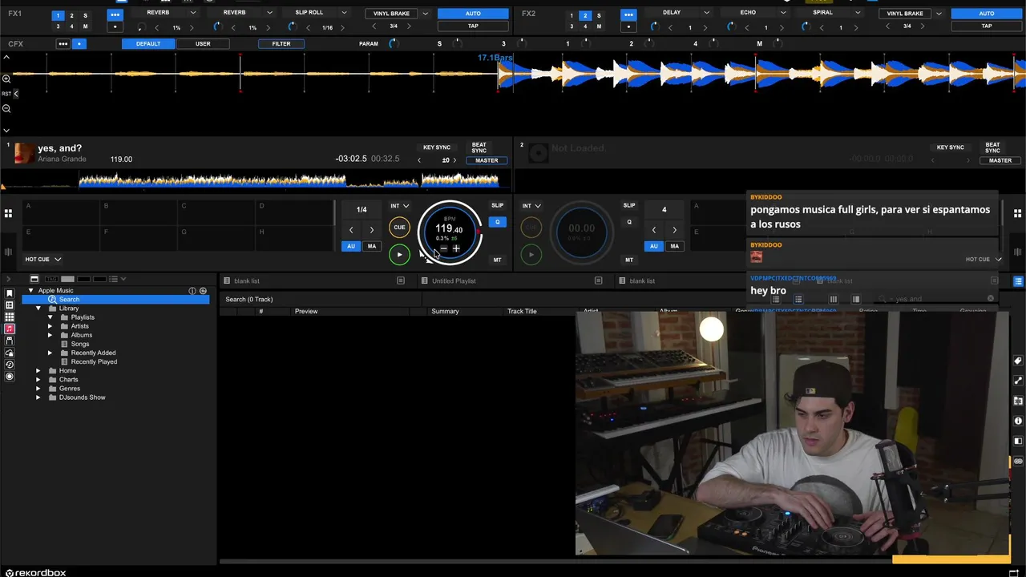Open HOT CUE pad mode dropdown on deck 1

pyautogui.click(x=42, y=259)
